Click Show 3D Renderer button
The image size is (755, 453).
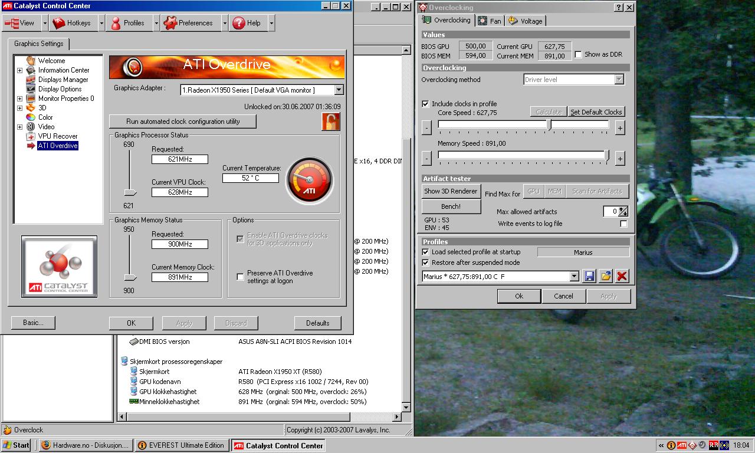[451, 191]
